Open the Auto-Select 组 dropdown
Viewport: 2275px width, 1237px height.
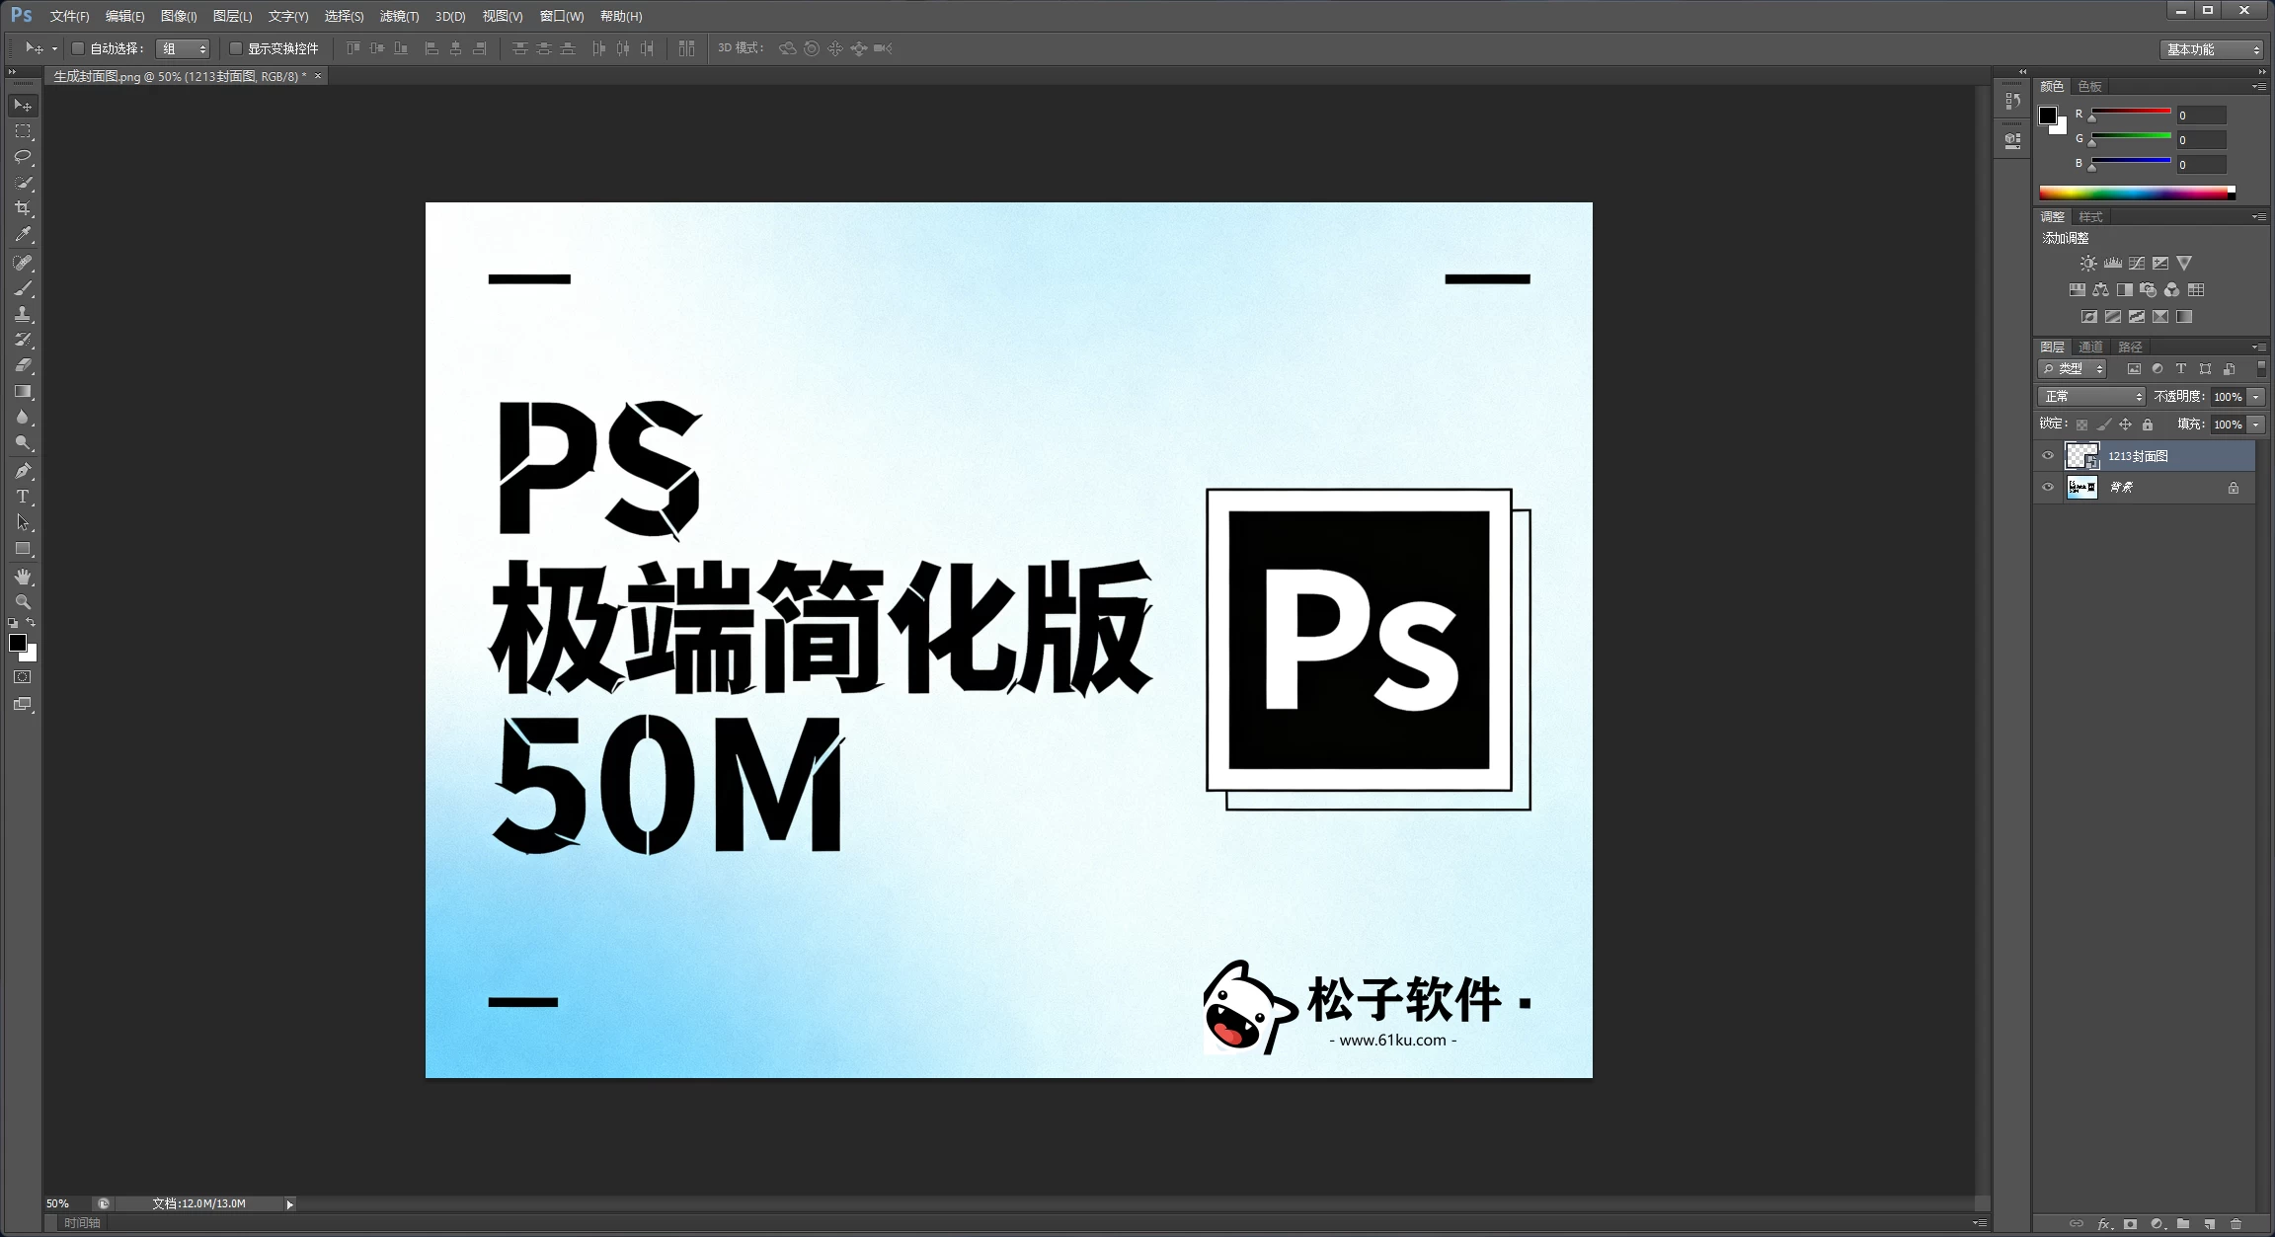(x=183, y=48)
